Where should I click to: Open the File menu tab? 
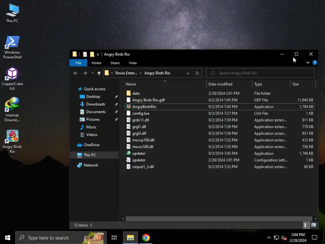coord(78,63)
